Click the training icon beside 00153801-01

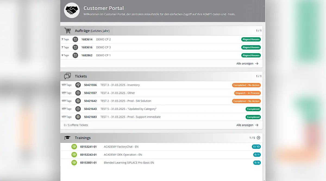coord(74,163)
